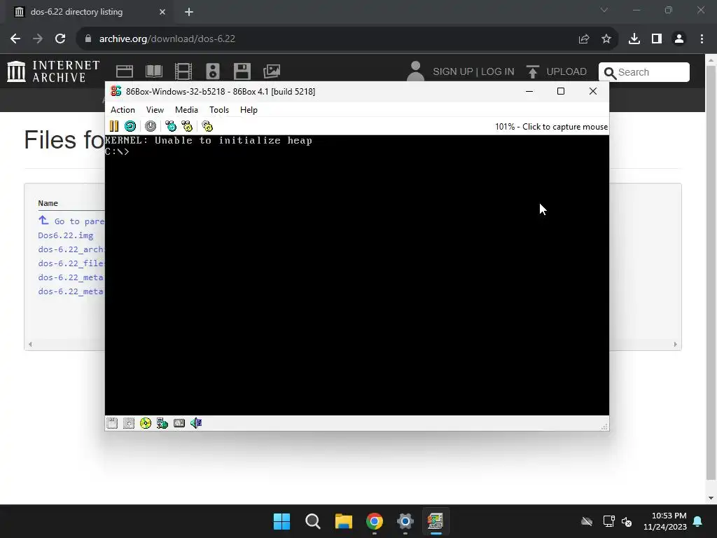
Task: Open Windows taskbar Search
Action: pyautogui.click(x=313, y=521)
